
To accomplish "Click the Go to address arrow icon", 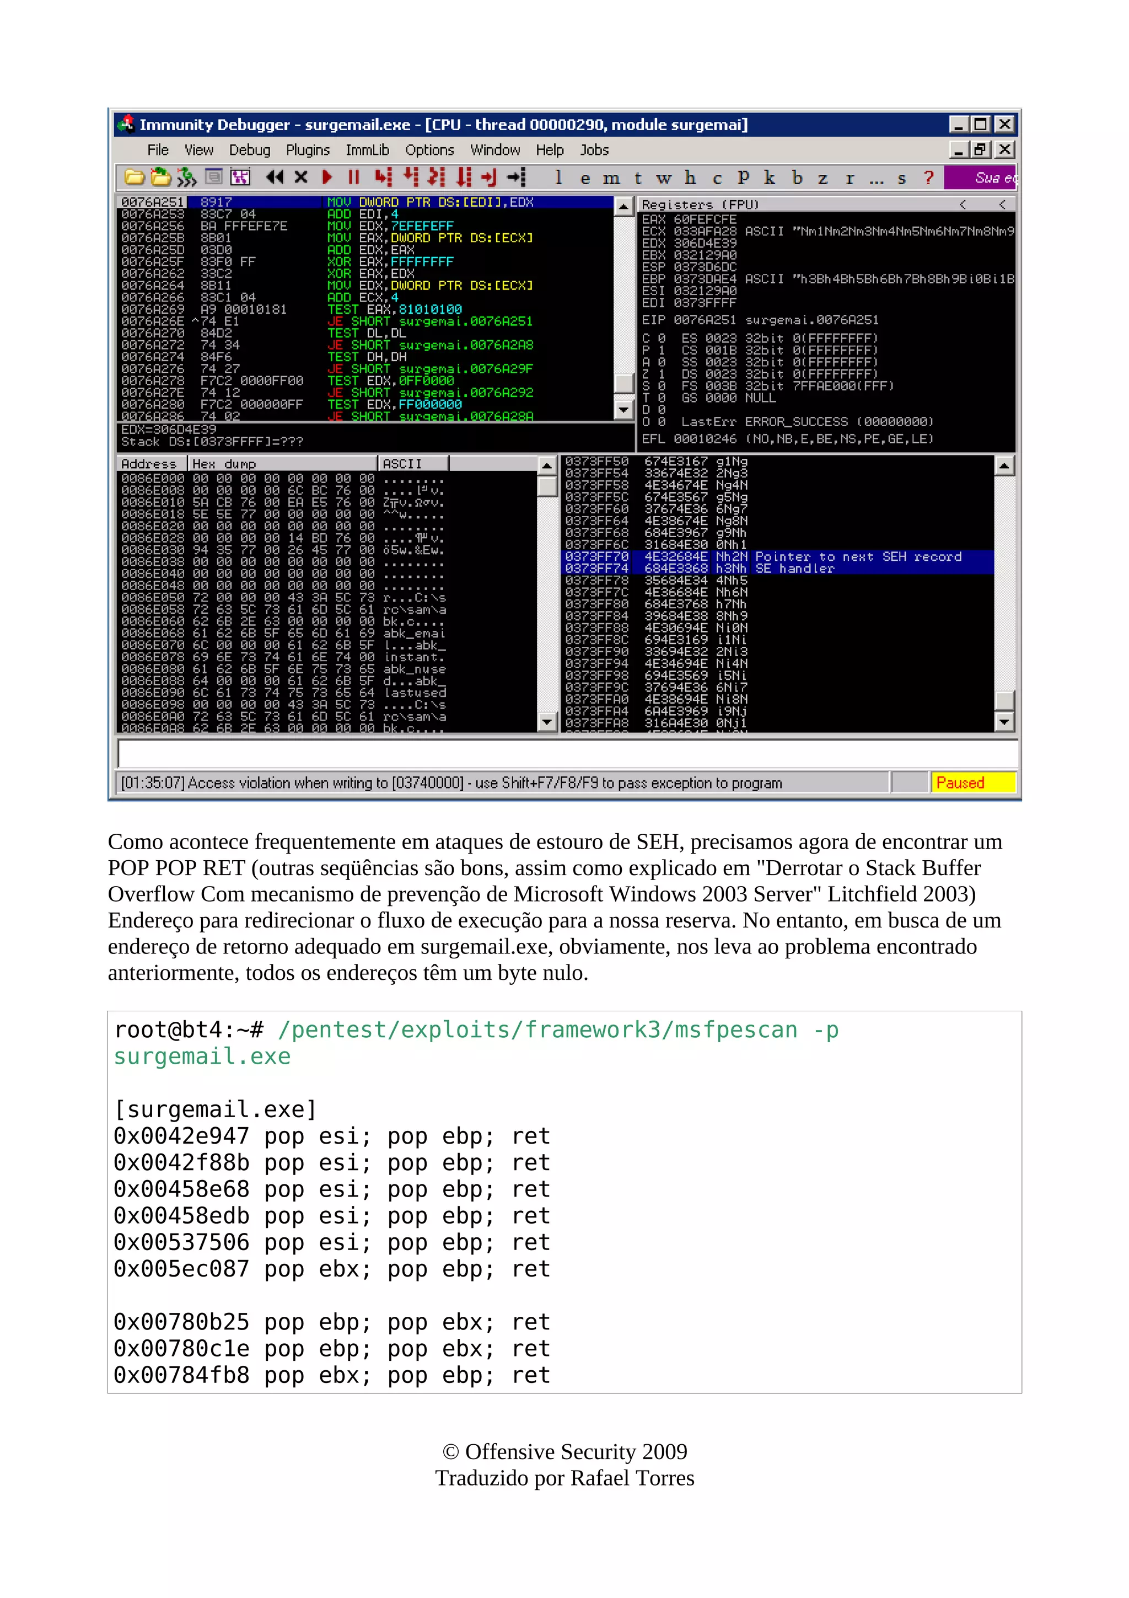I will [x=516, y=178].
